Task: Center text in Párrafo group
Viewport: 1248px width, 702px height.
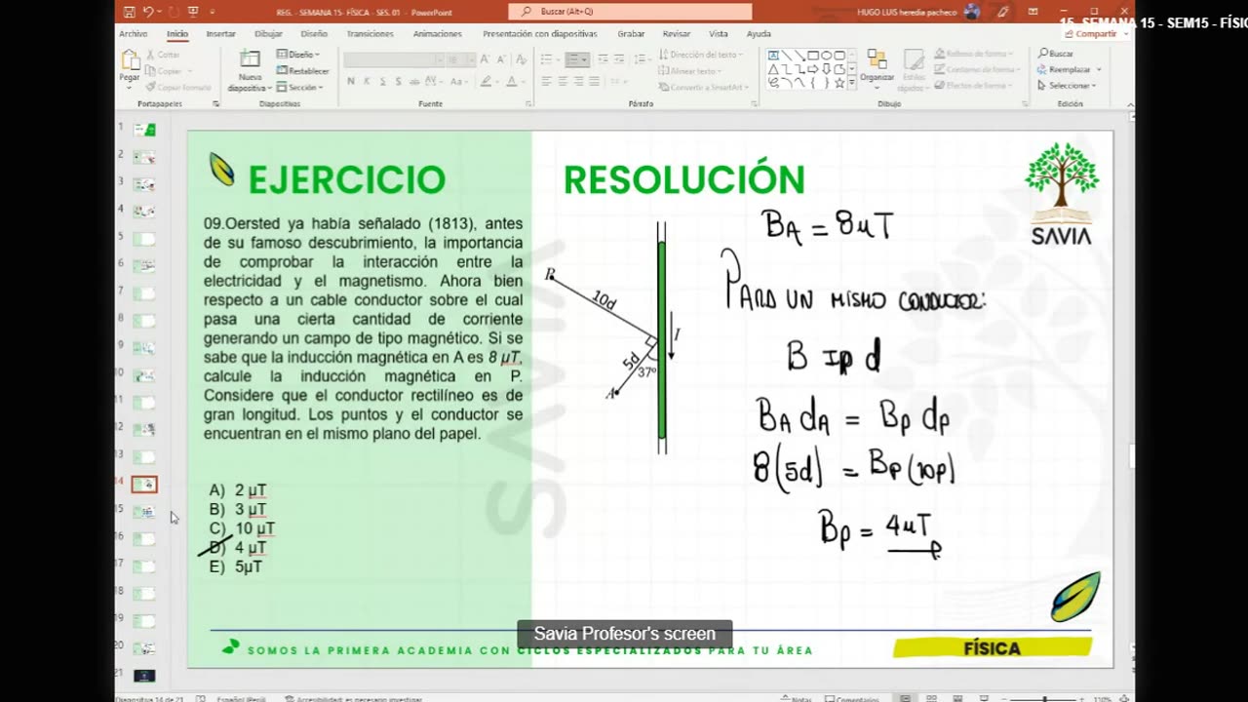Action: pyautogui.click(x=562, y=81)
